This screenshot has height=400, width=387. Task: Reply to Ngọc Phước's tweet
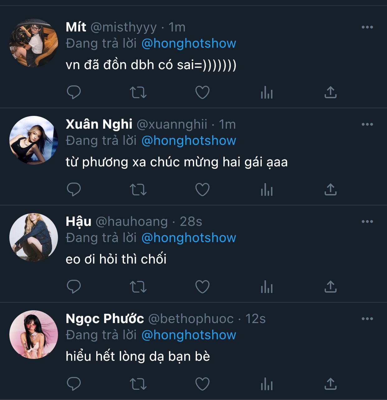click(x=74, y=384)
